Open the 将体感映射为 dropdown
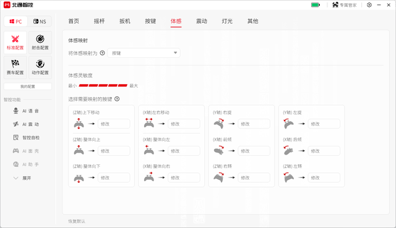 [144, 53]
